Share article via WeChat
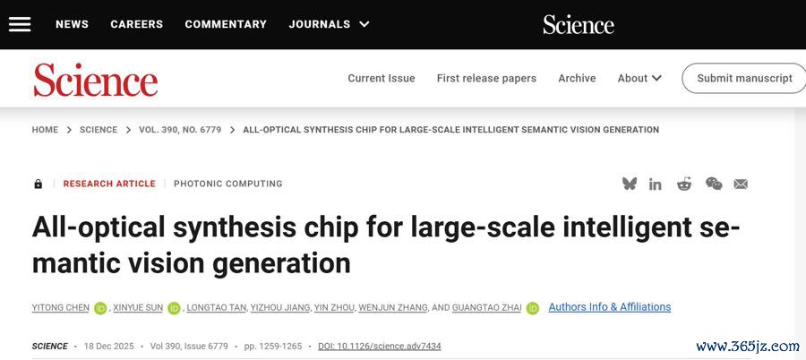806x360 pixels. click(714, 184)
